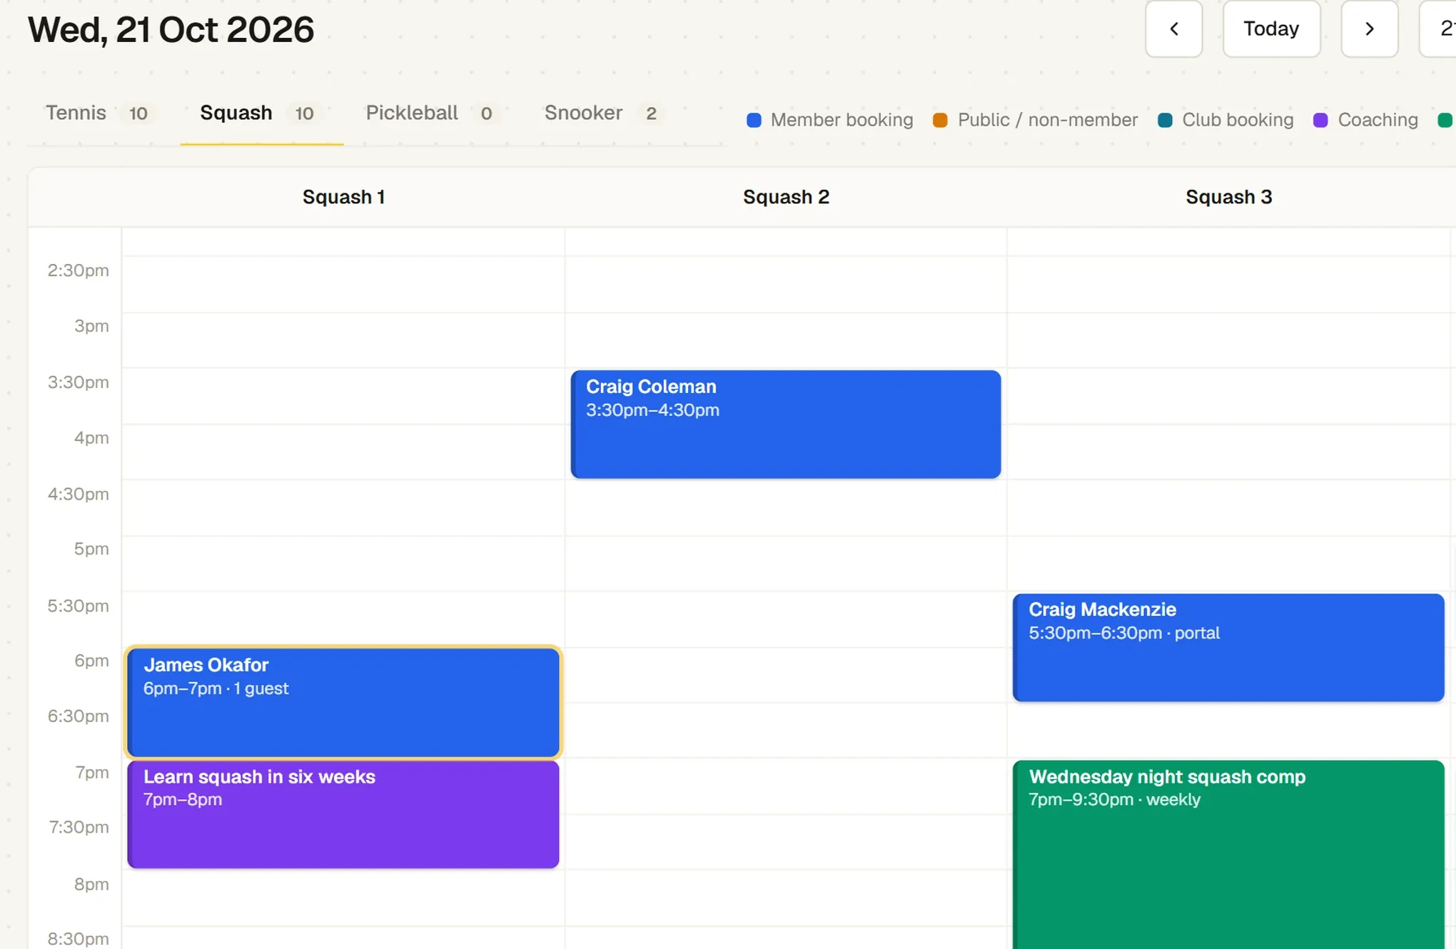Click the Member booking legend label
This screenshot has width=1456, height=949.
(x=841, y=120)
